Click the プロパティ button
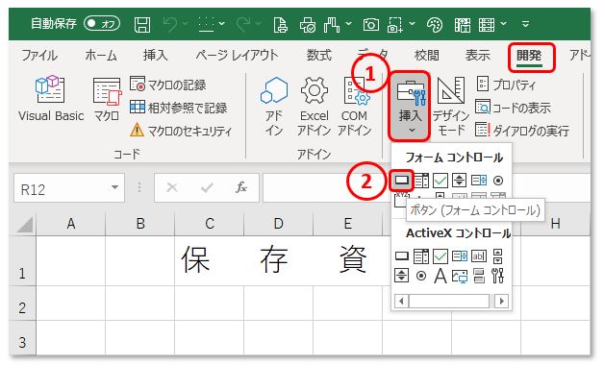The image size is (604, 365). click(507, 85)
